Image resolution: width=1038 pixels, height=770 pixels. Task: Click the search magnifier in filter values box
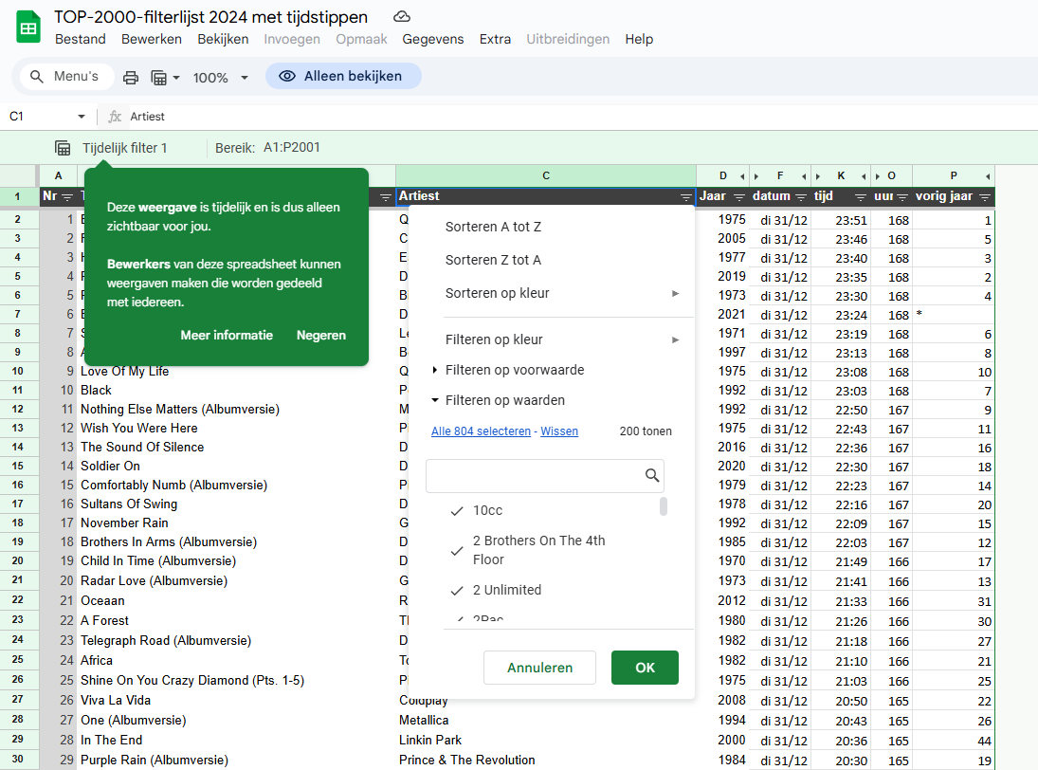pos(651,476)
